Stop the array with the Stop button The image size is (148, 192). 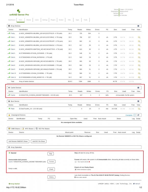(x=51, y=154)
